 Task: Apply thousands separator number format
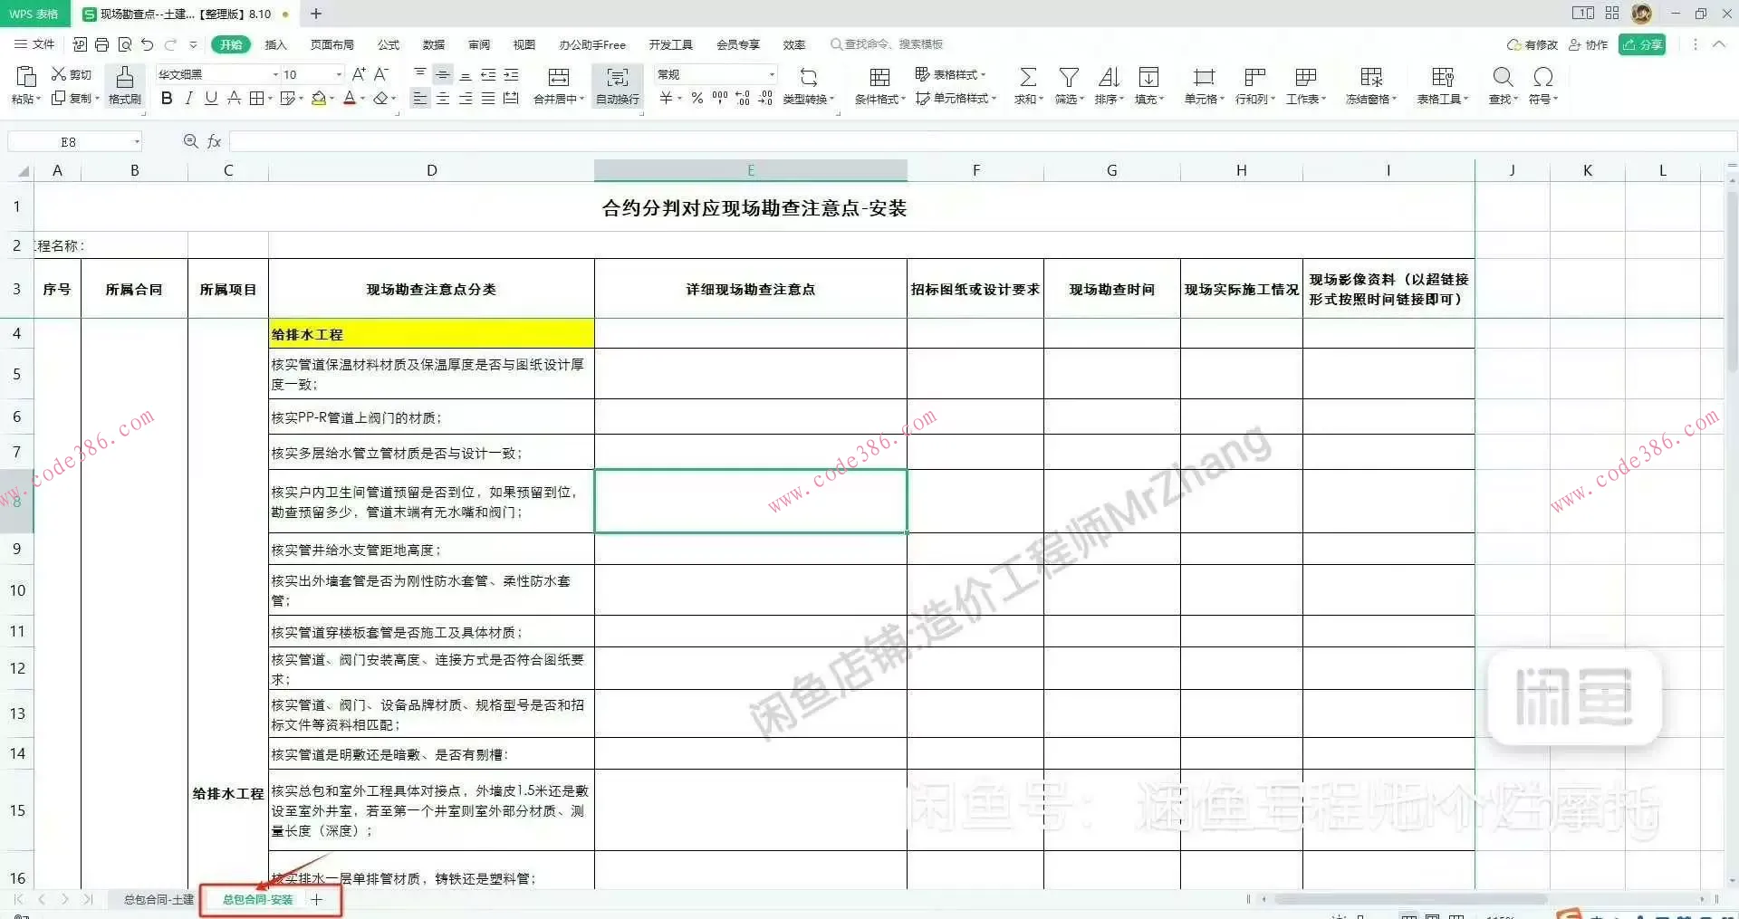(720, 98)
